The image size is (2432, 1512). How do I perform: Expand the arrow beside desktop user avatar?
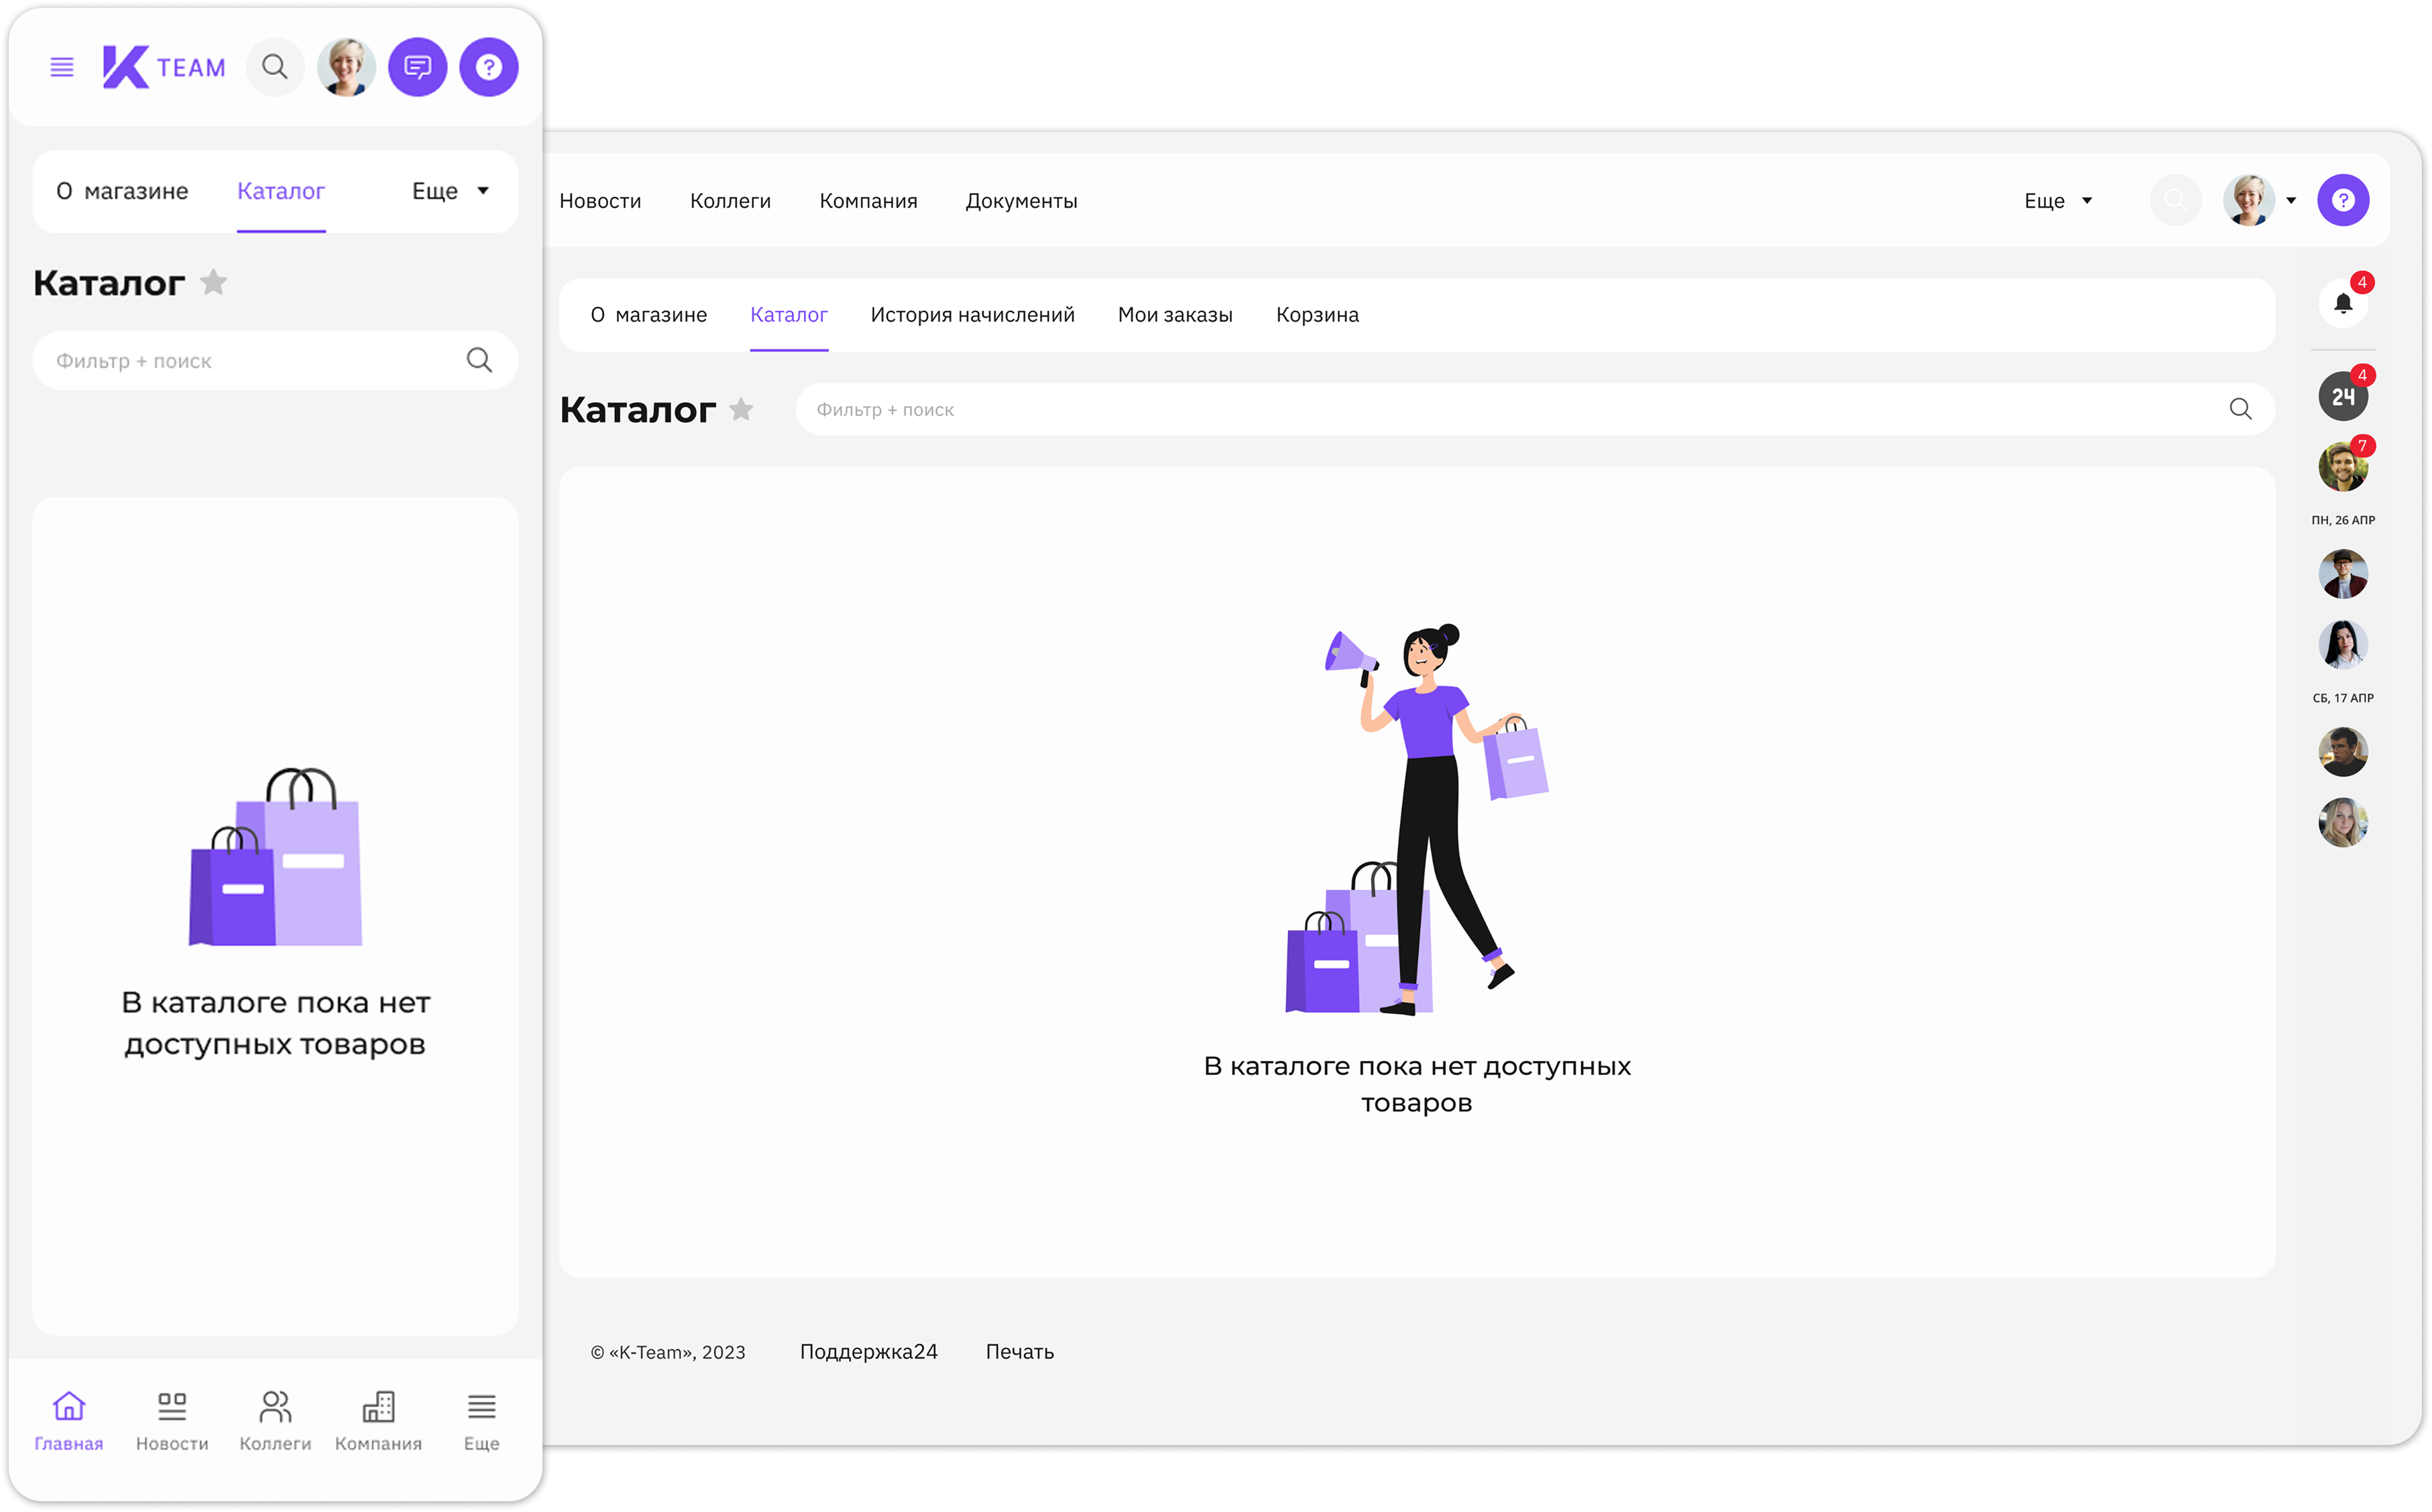click(2291, 201)
